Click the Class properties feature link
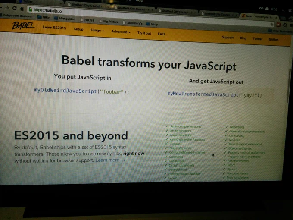Screen dimensions: 293x220 180,148
